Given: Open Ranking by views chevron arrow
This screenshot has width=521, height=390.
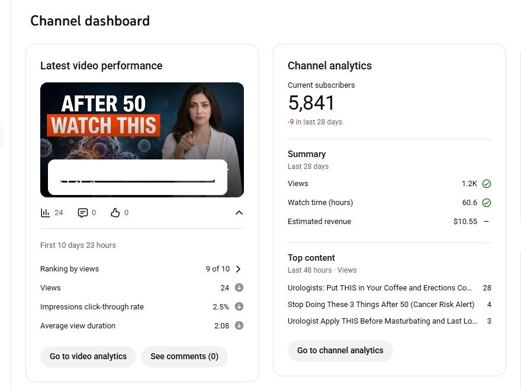Looking at the screenshot, I should (239, 269).
